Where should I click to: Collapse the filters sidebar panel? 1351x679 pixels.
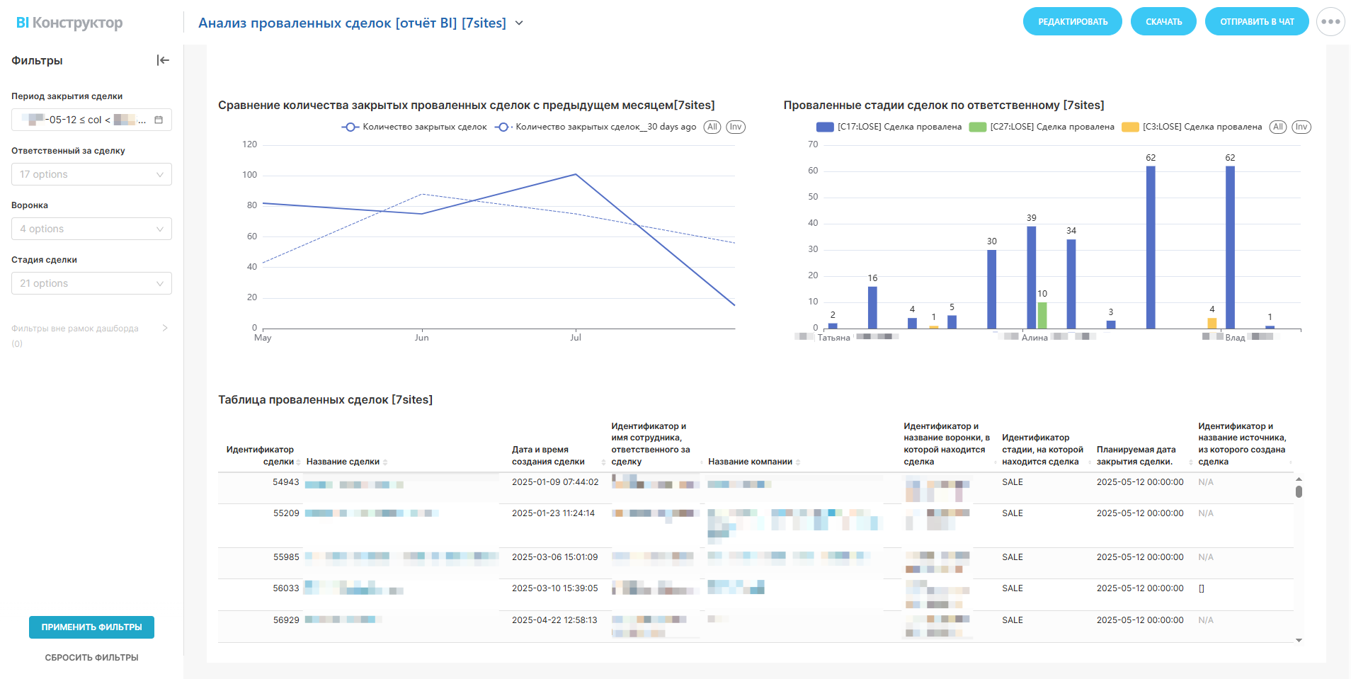[x=163, y=60]
